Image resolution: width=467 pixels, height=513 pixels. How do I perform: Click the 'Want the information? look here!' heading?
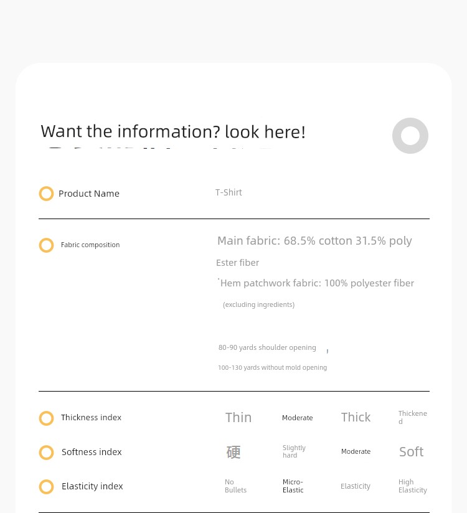[x=173, y=131]
